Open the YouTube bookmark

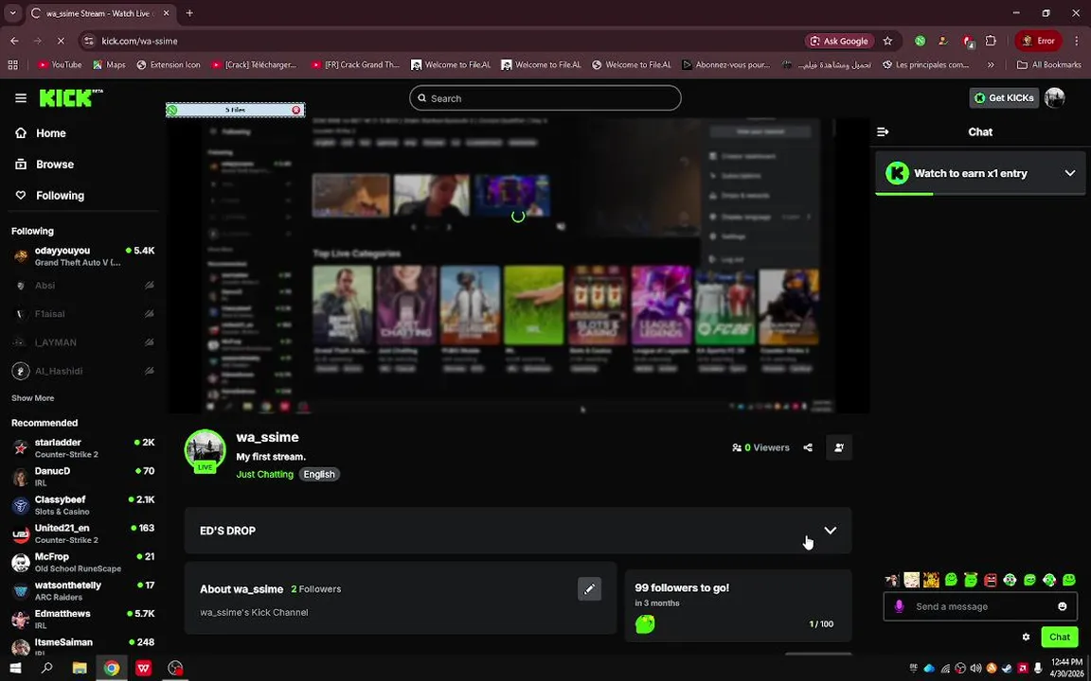[x=60, y=64]
